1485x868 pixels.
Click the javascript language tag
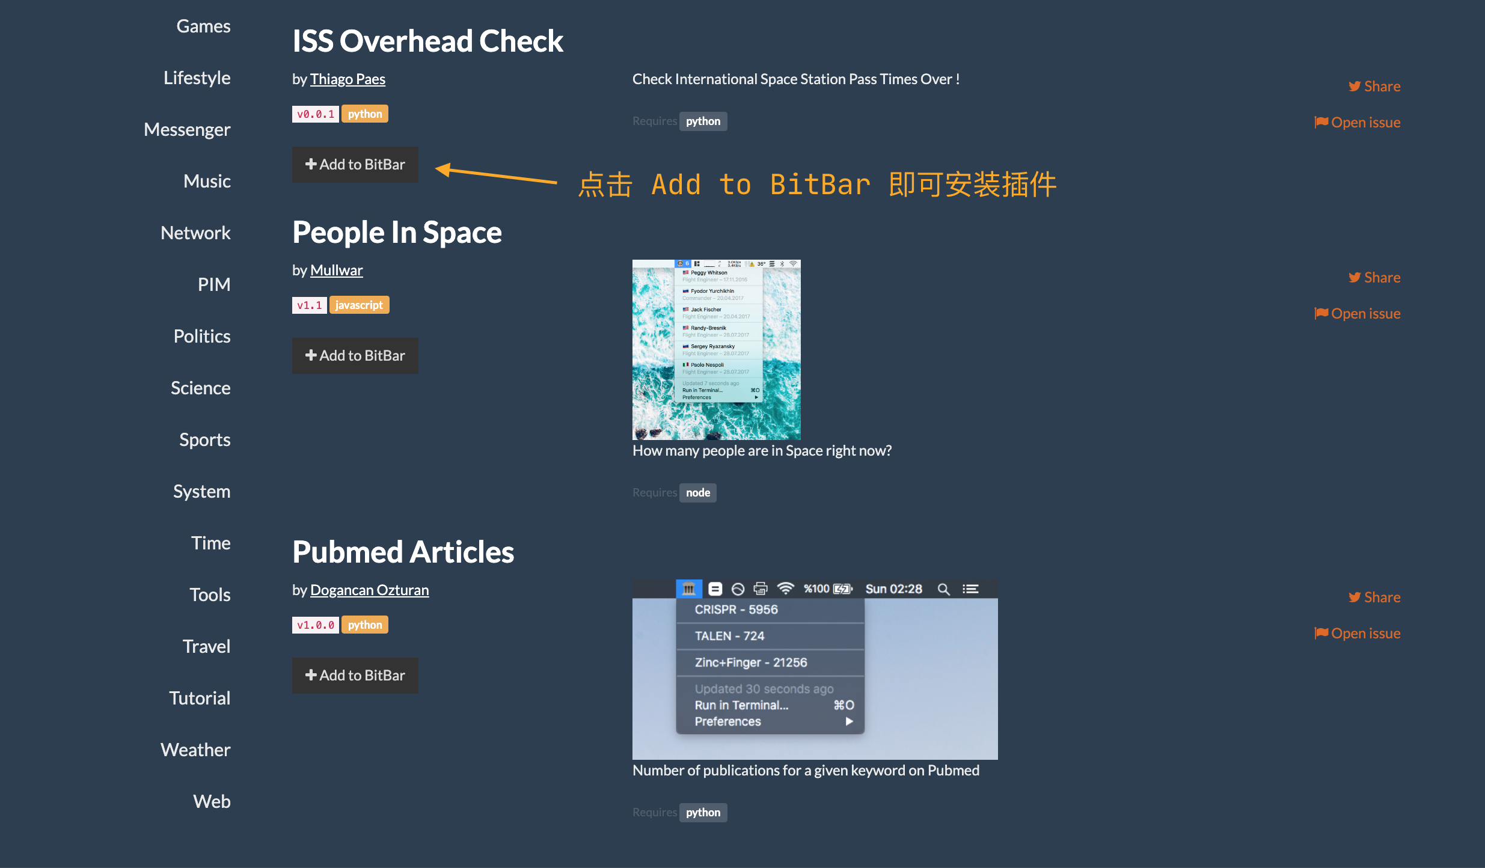[359, 305]
